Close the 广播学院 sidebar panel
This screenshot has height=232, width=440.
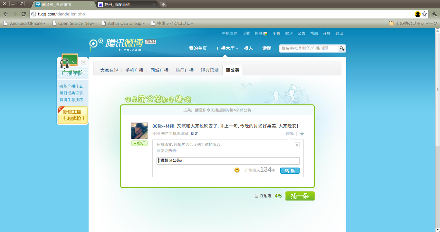(x=83, y=62)
